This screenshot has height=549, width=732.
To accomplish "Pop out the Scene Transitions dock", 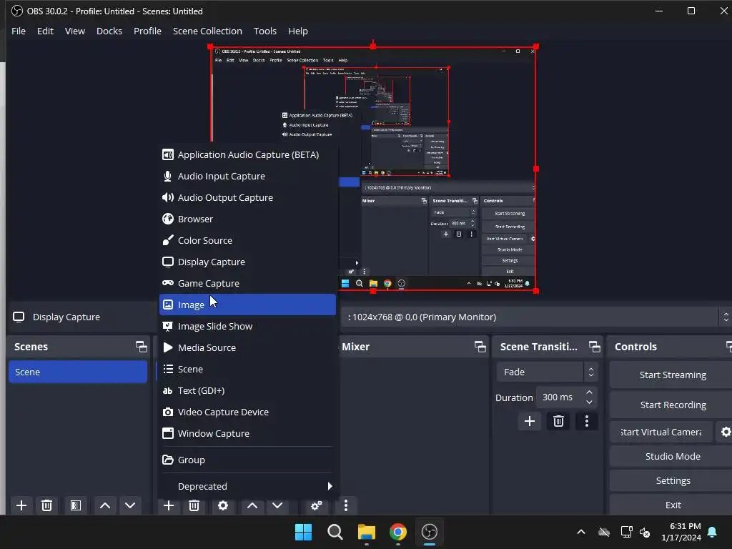I will (x=594, y=347).
